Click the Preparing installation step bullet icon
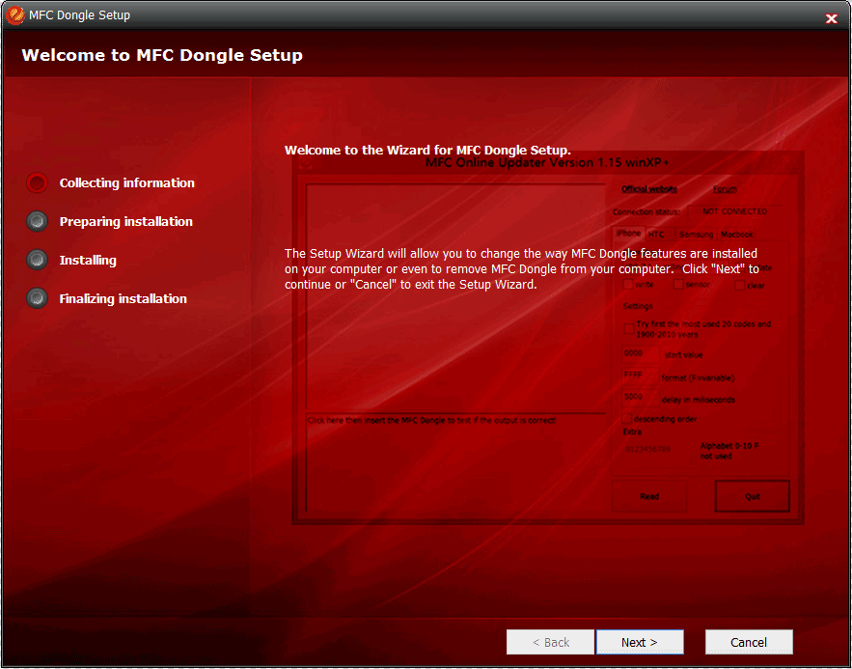The image size is (852, 669). [37, 221]
